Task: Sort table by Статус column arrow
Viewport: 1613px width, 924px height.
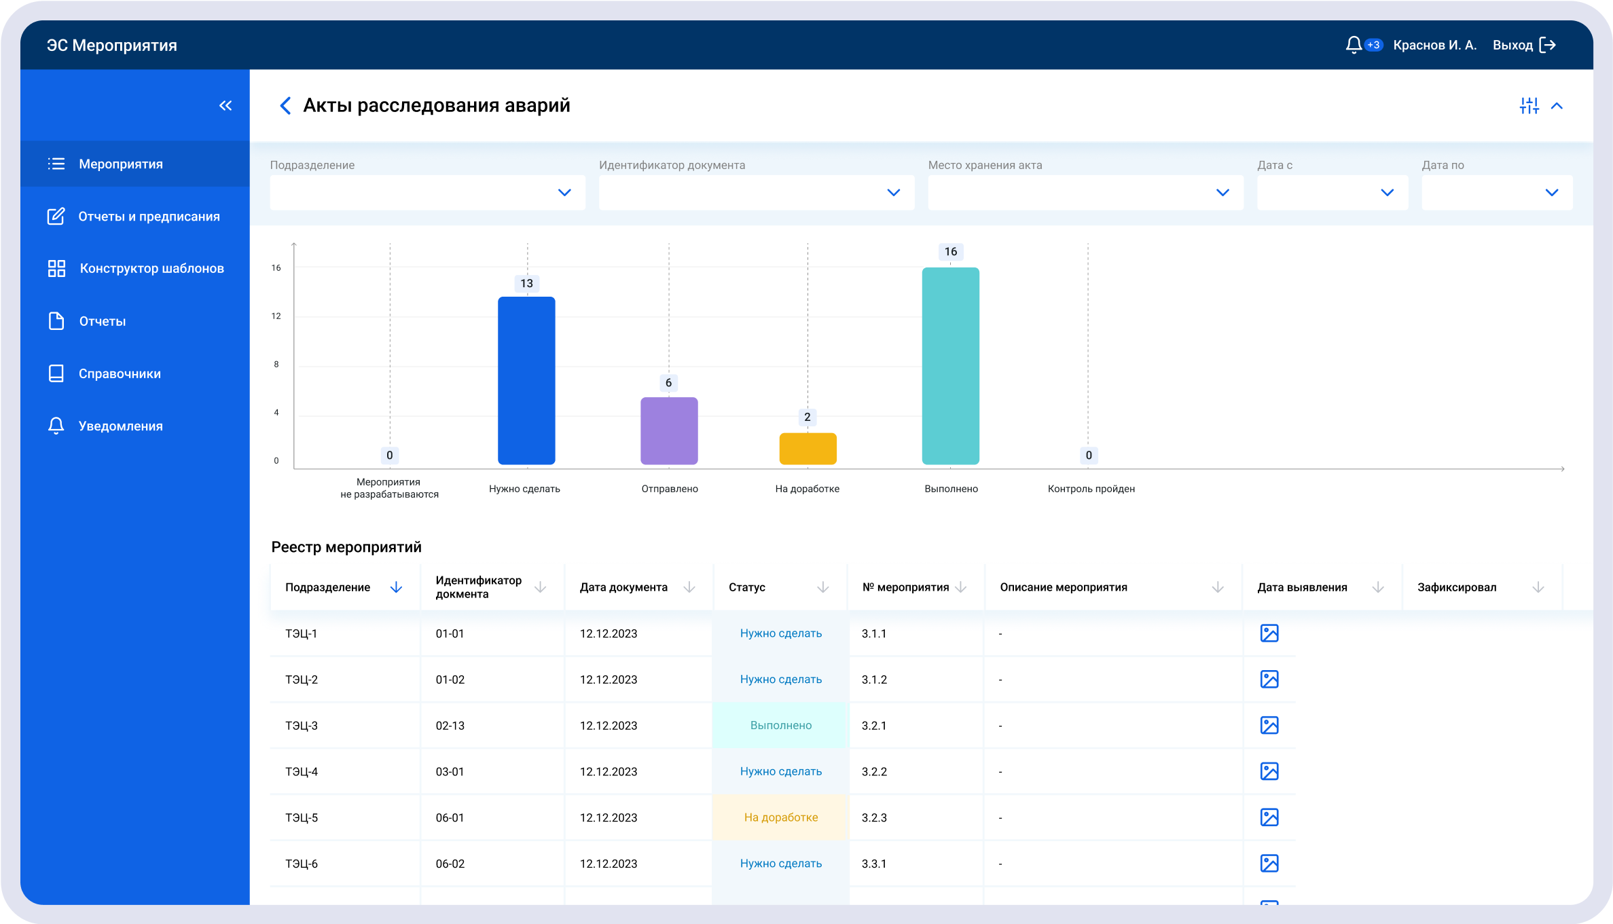Action: [822, 587]
